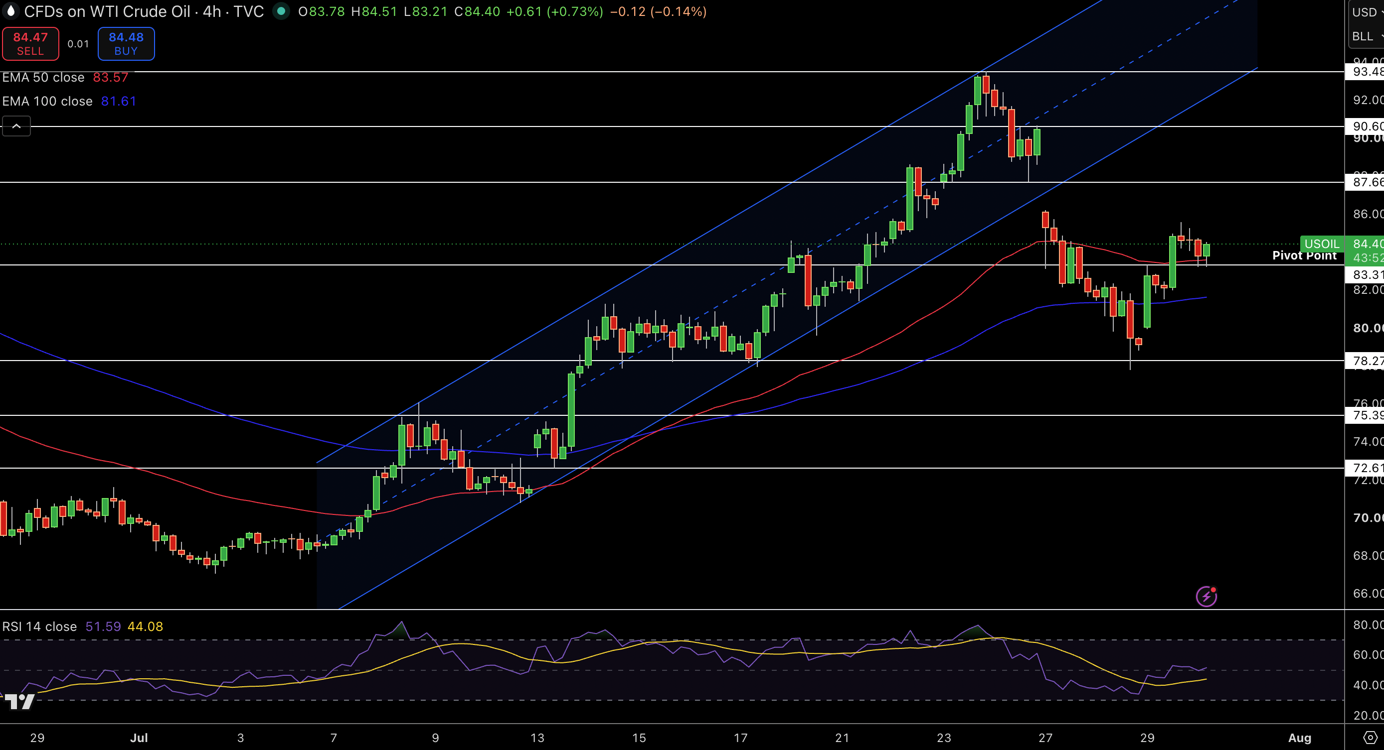This screenshot has height=750, width=1384.
Task: Click the 72.61 horizontal level price label
Action: click(x=1365, y=468)
